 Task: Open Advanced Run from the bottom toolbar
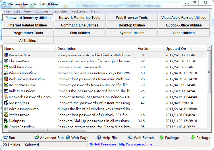coord(37,137)
